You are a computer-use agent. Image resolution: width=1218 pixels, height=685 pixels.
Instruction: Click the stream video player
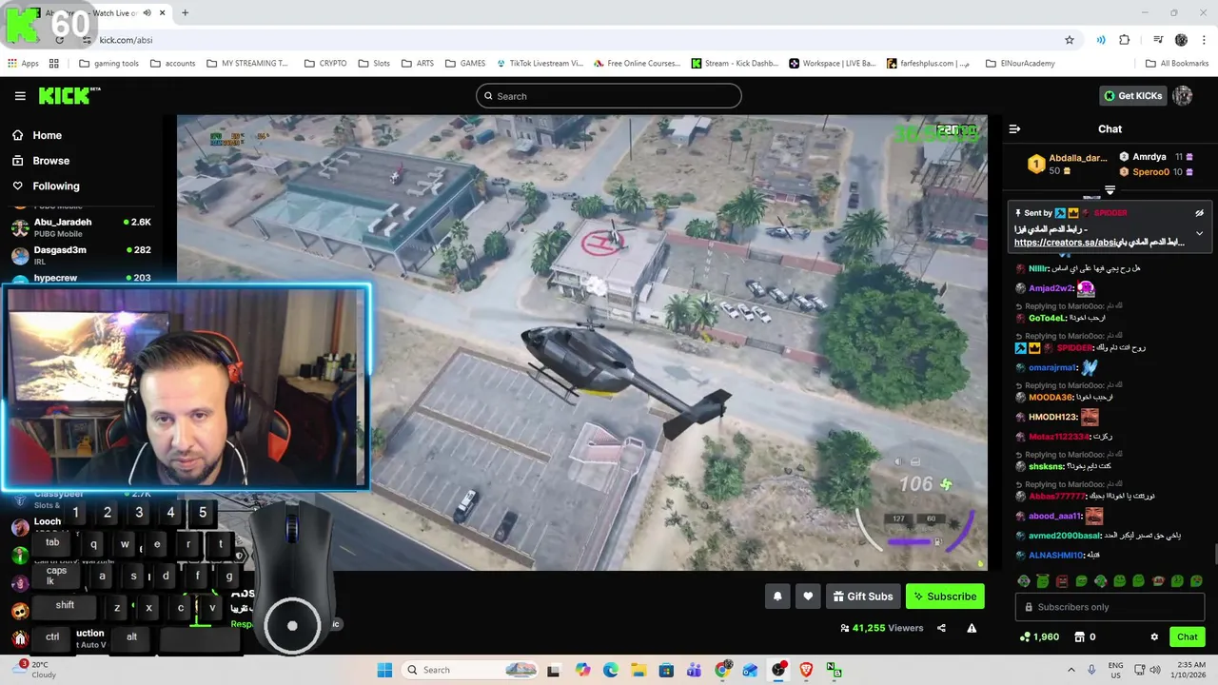point(582,342)
